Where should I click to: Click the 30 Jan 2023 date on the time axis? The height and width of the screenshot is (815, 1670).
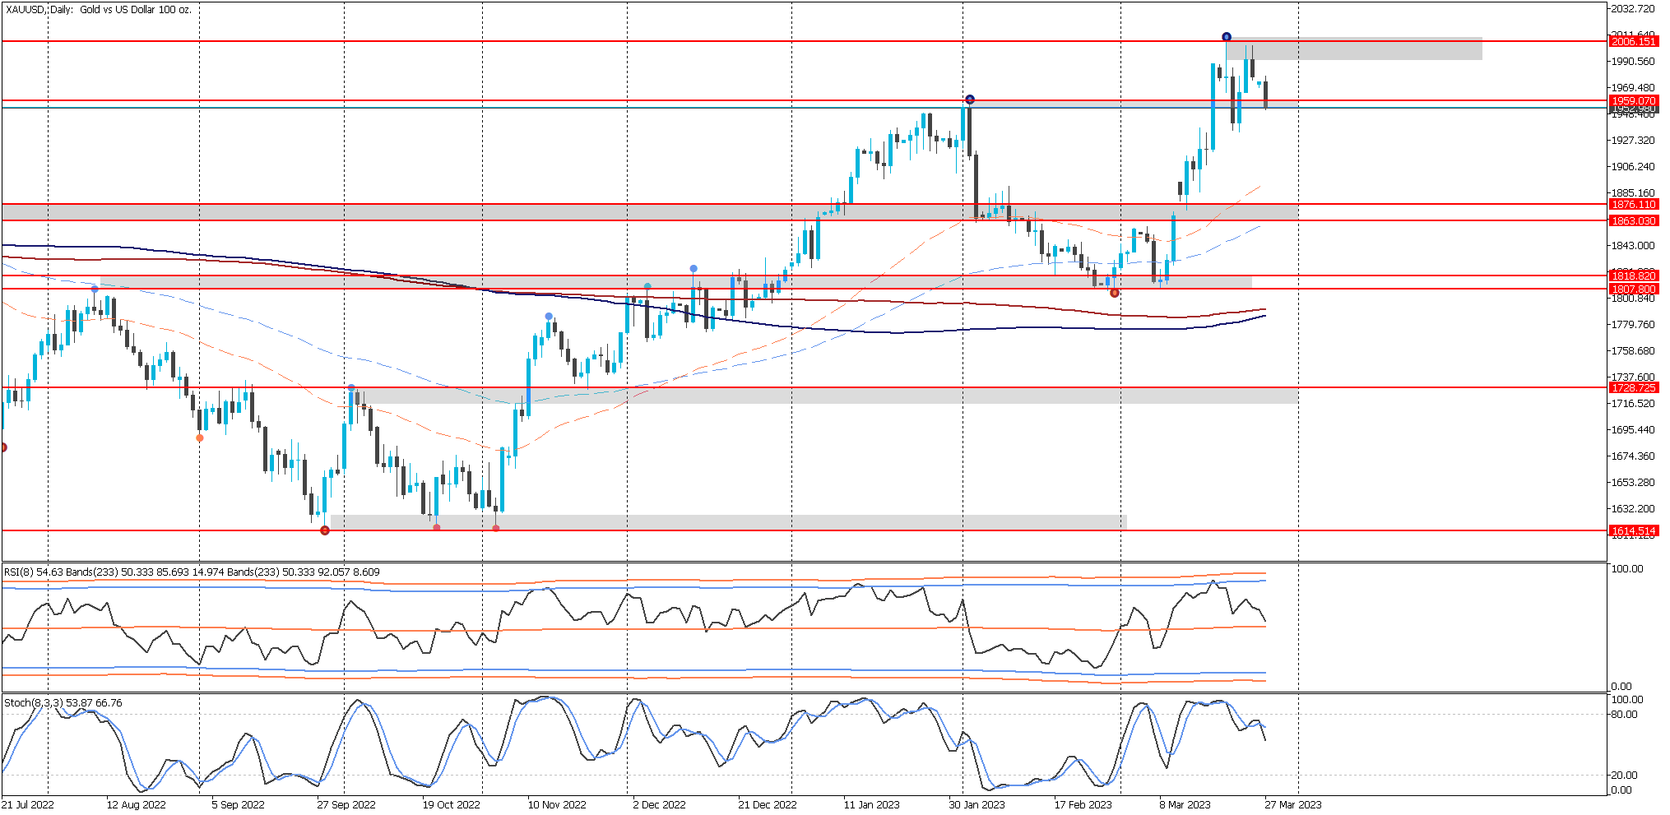point(976,804)
